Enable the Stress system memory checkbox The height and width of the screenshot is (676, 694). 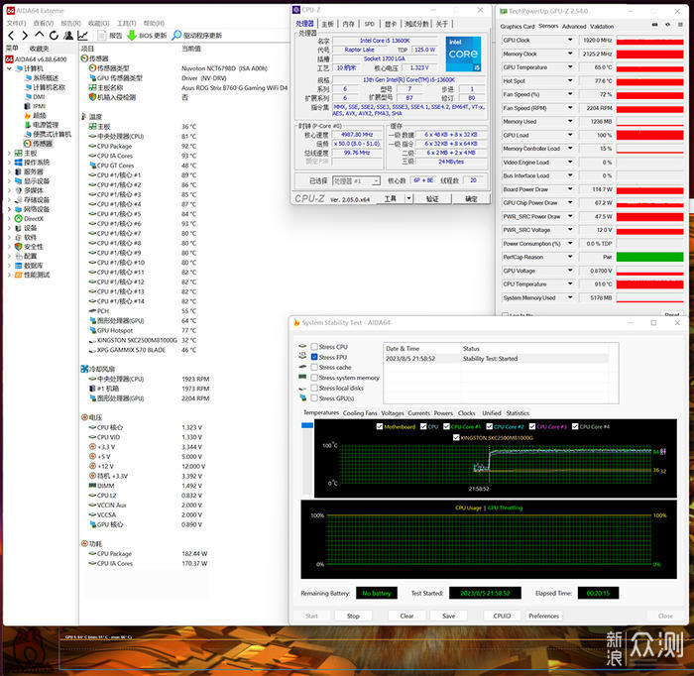coord(314,378)
